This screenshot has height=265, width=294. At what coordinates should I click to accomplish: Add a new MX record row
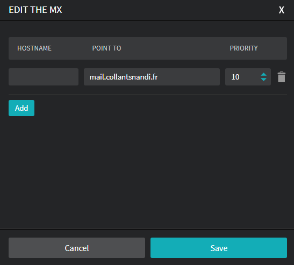click(x=21, y=108)
